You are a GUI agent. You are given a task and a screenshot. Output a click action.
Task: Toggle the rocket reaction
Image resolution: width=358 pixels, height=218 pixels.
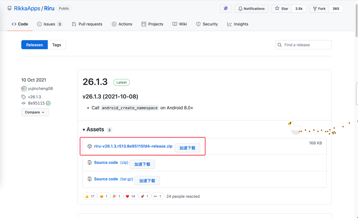click(145, 196)
